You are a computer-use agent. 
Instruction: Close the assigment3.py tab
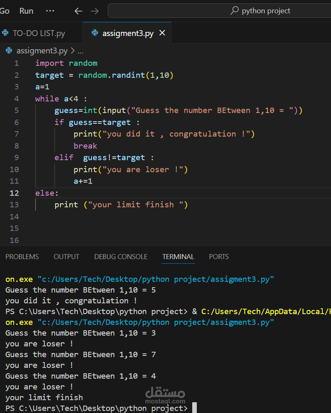pyautogui.click(x=162, y=33)
